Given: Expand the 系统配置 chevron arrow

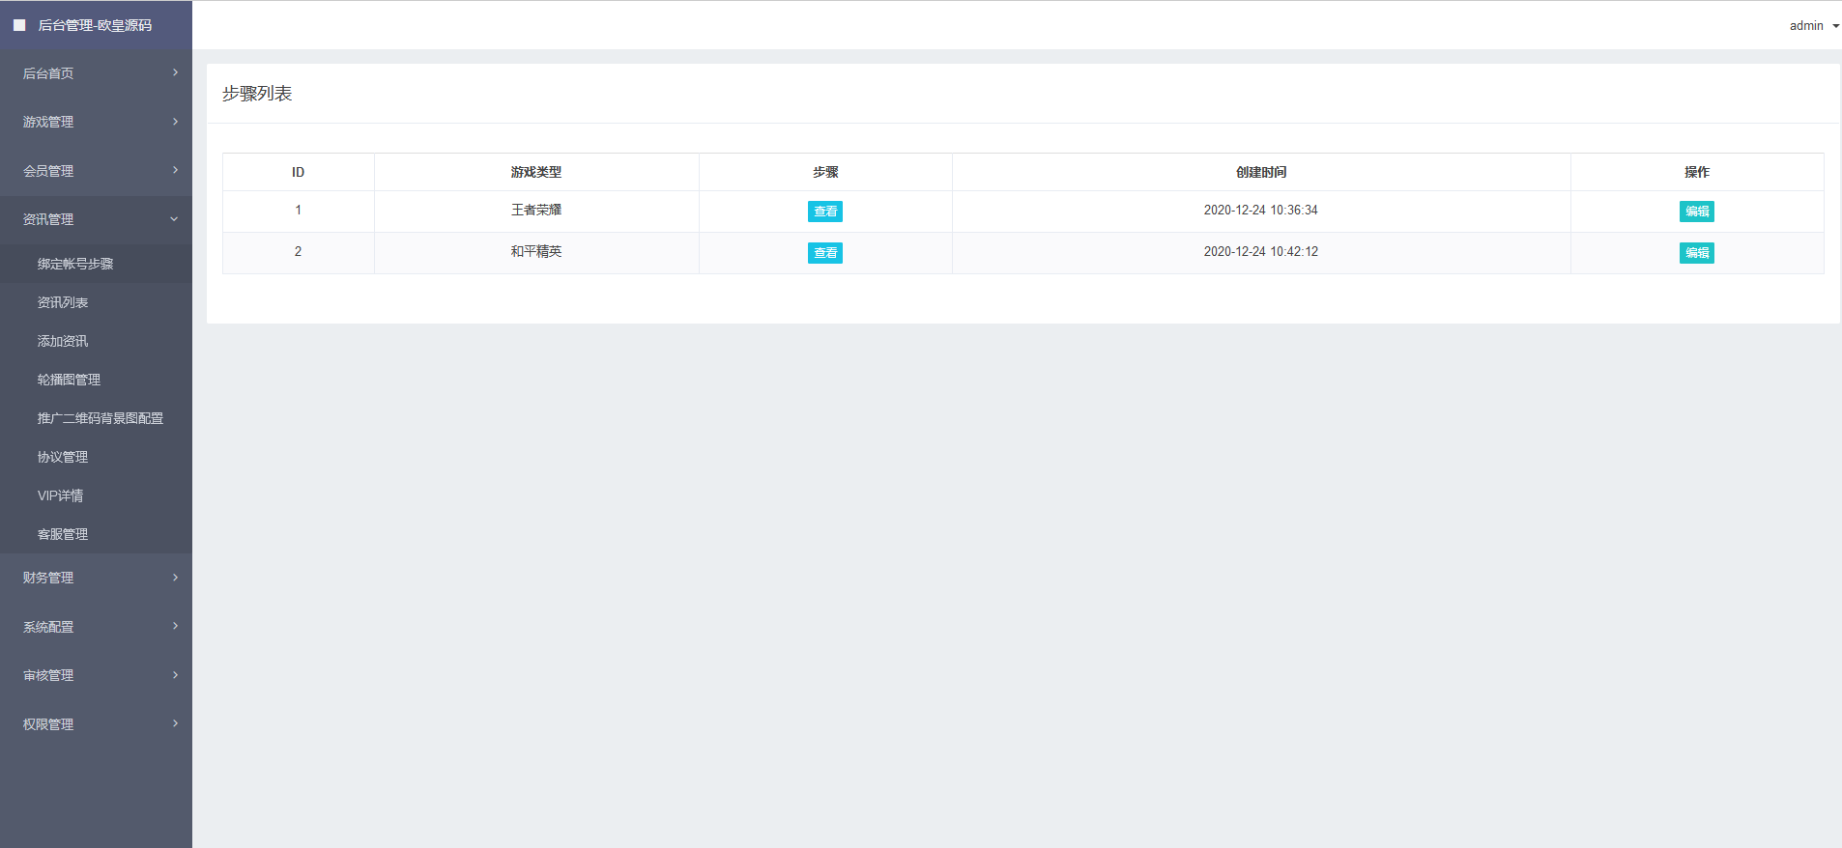Looking at the screenshot, I should click(x=175, y=626).
